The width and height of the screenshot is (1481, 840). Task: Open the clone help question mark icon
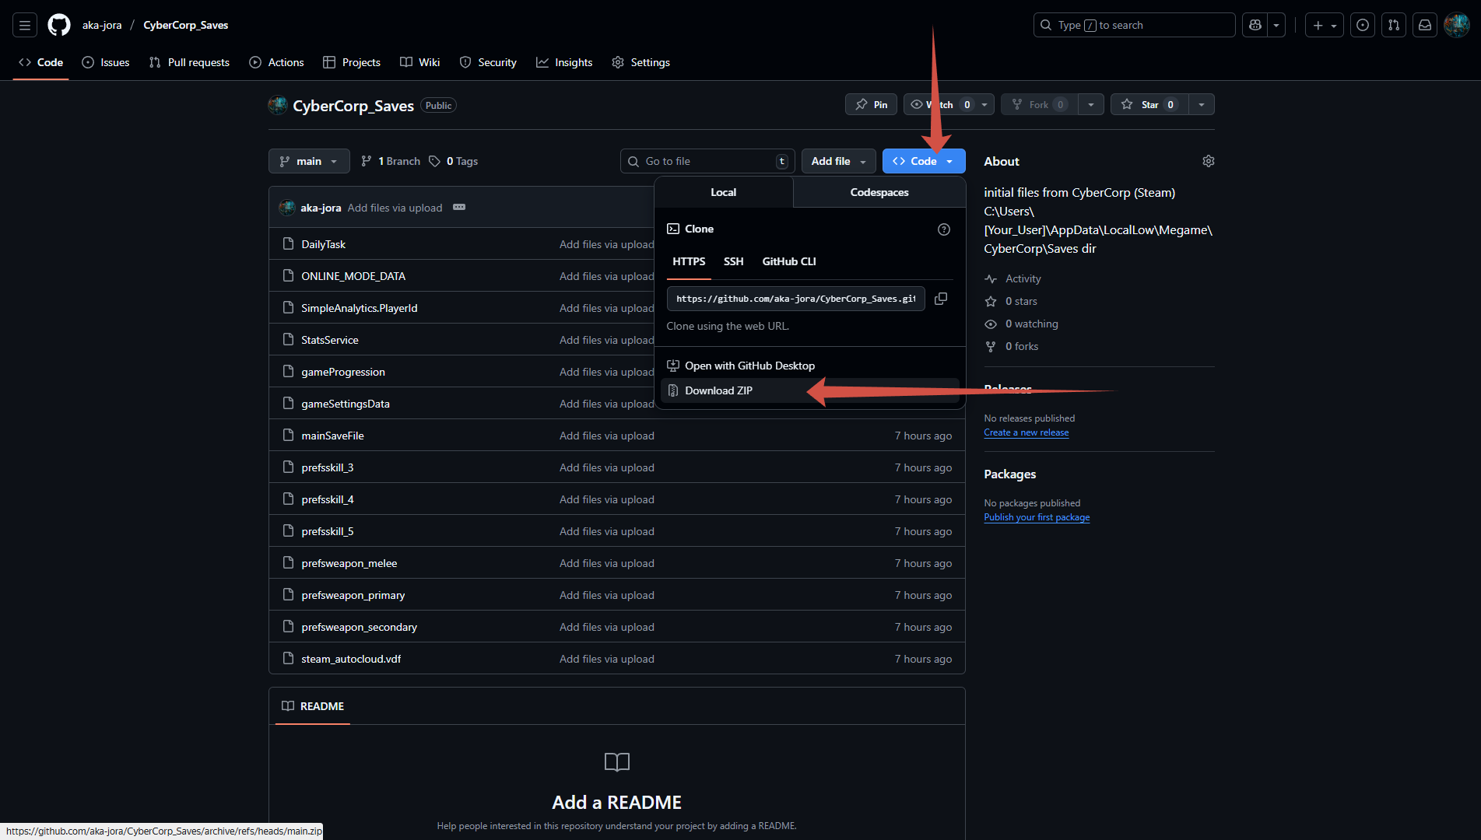[944, 229]
